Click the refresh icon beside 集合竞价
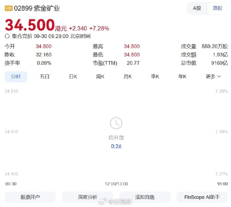 coord(7,36)
